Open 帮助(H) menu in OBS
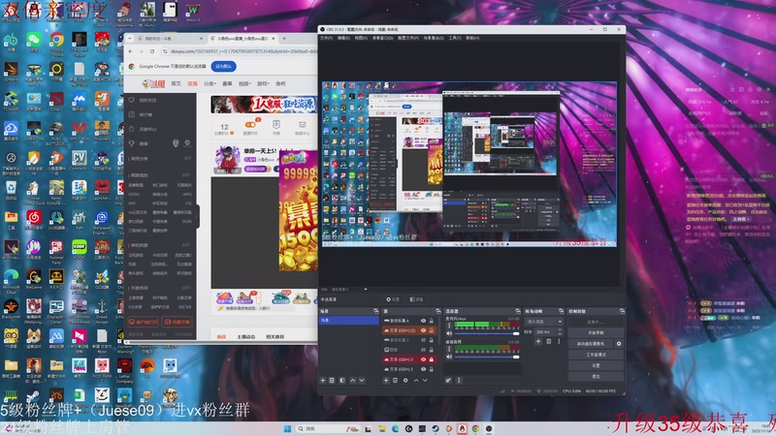This screenshot has width=776, height=436. click(472, 38)
